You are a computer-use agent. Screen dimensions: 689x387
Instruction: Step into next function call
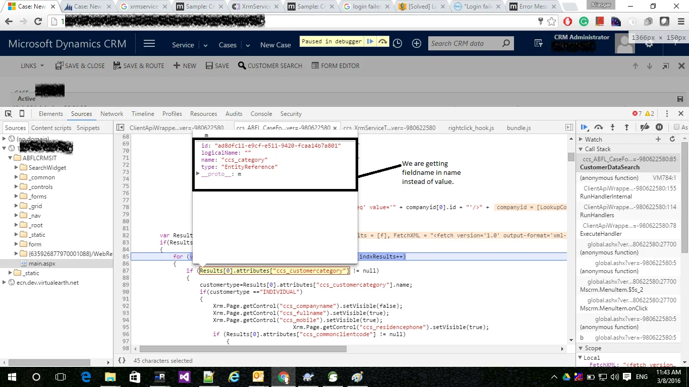[612, 127]
